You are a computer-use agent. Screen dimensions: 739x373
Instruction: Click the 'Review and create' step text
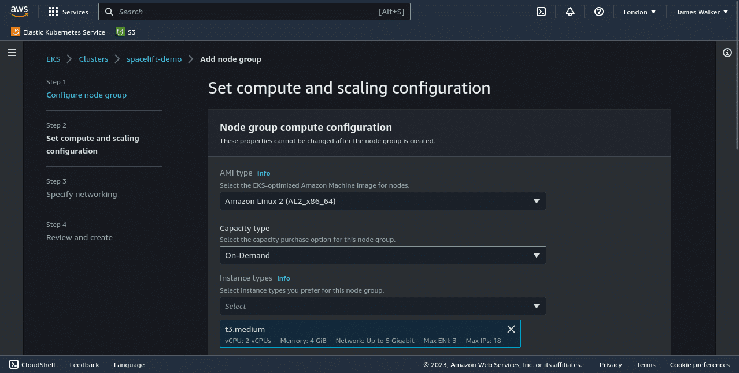tap(79, 237)
